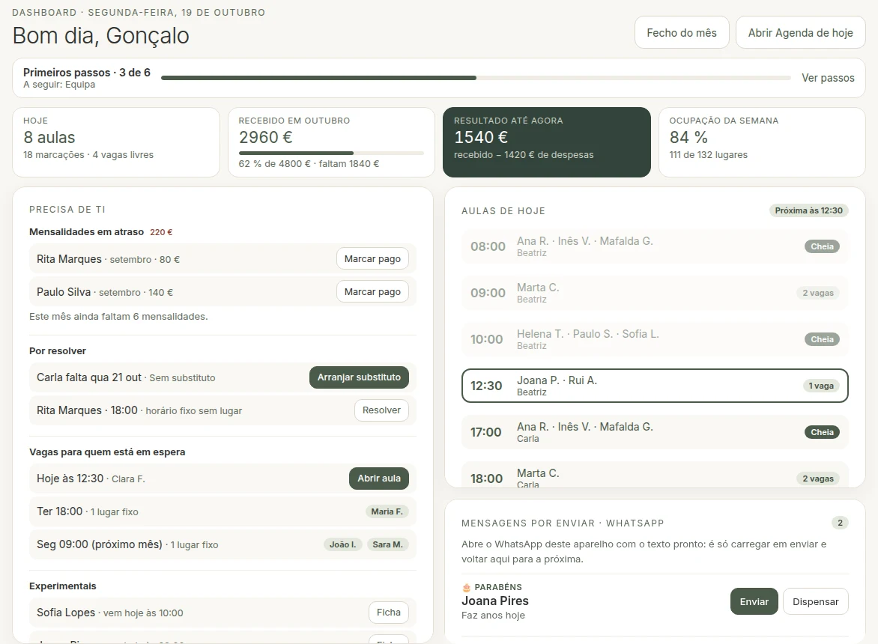Select the Sara M. waitlist chip

[x=387, y=544]
